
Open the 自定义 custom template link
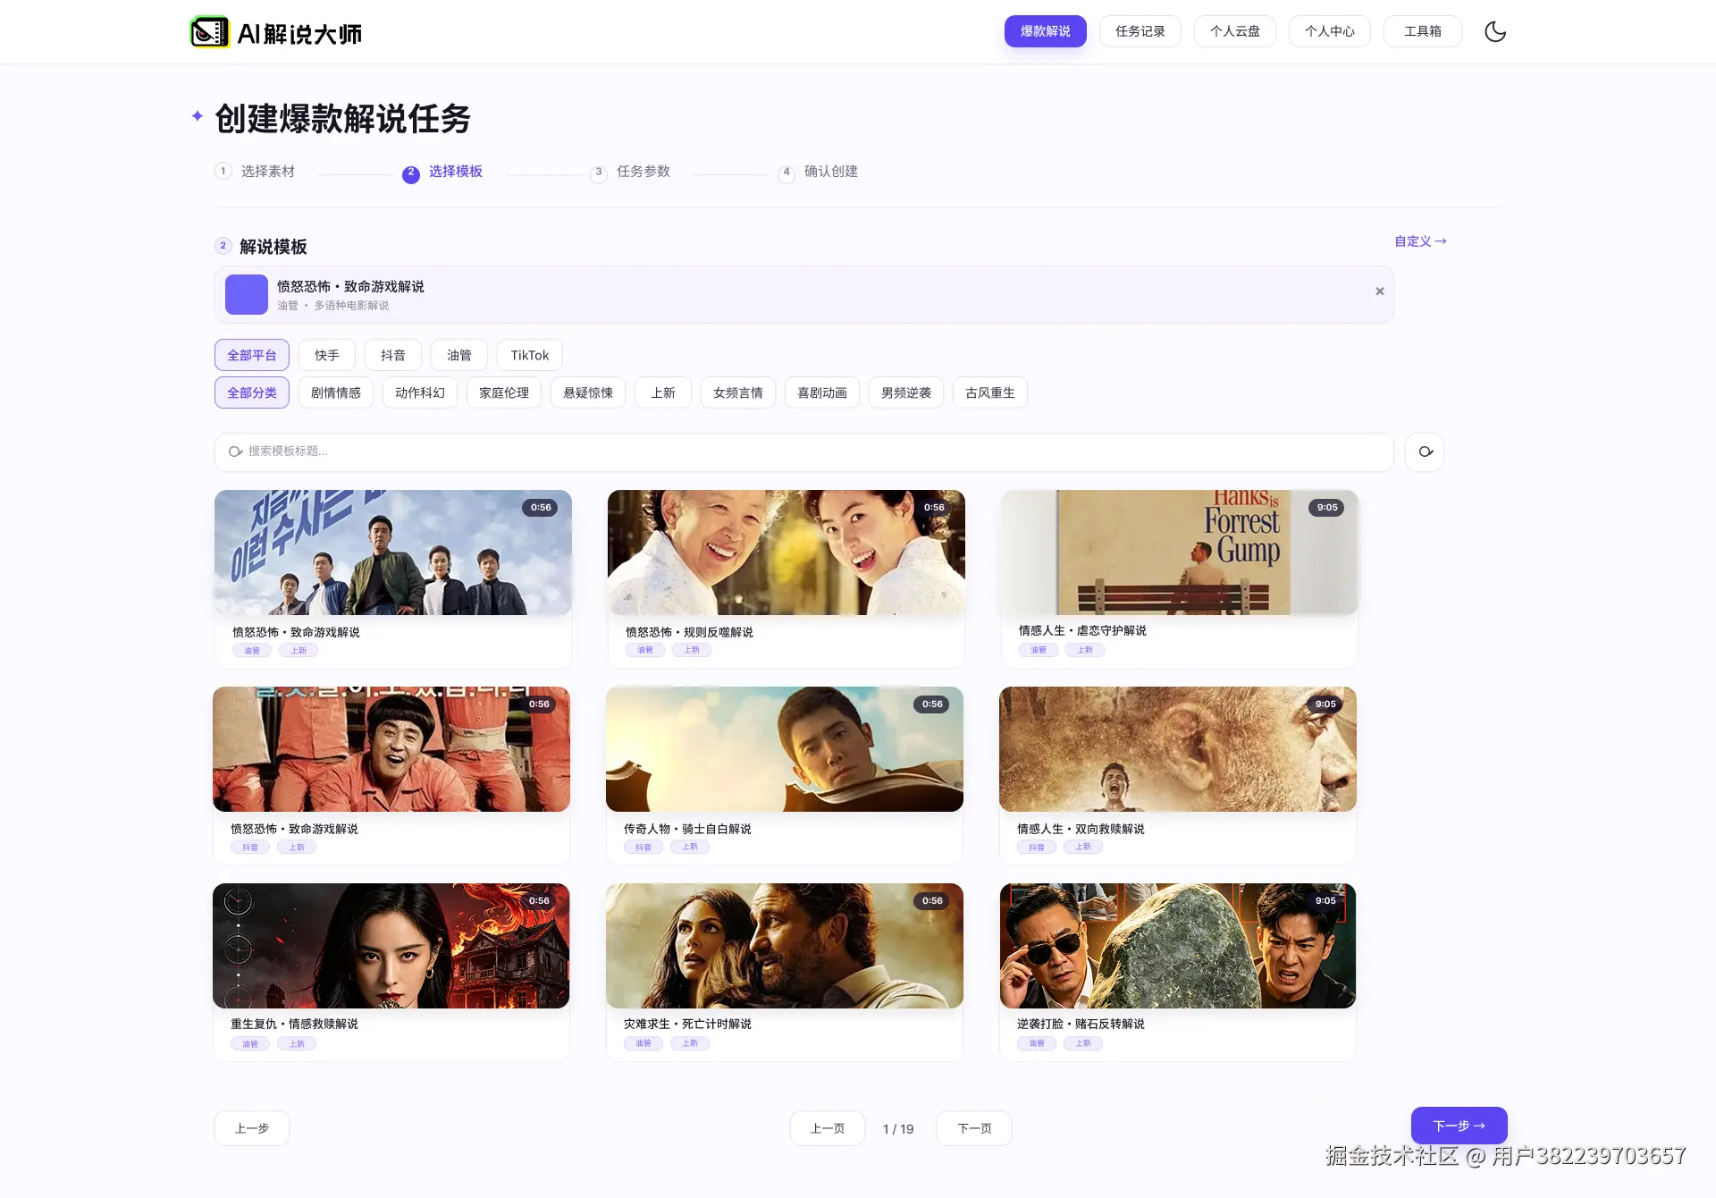pos(1419,241)
